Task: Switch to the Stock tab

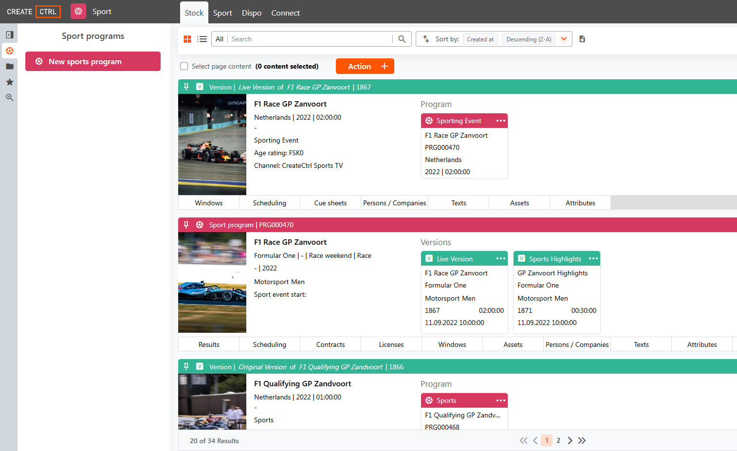Action: point(194,13)
